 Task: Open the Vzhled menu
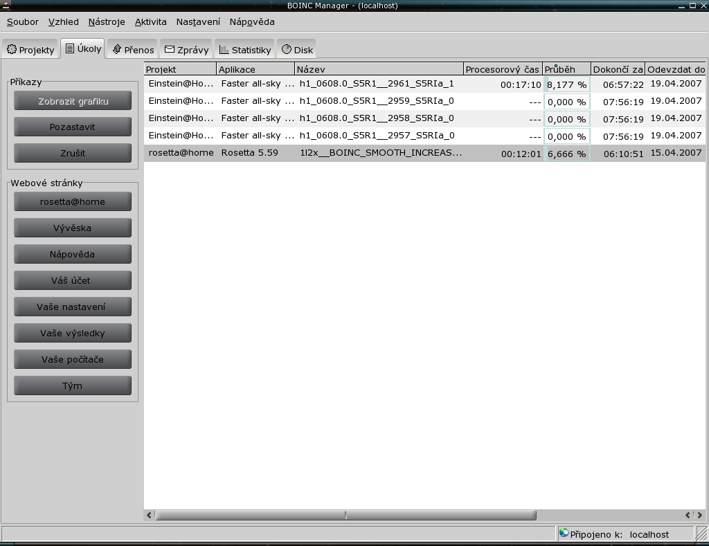63,21
